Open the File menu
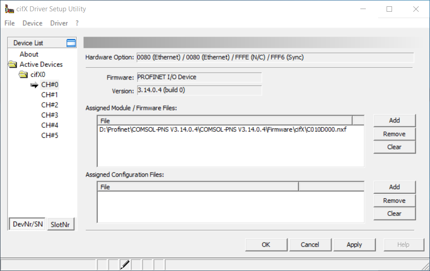This screenshot has width=430, height=271. 9,23
